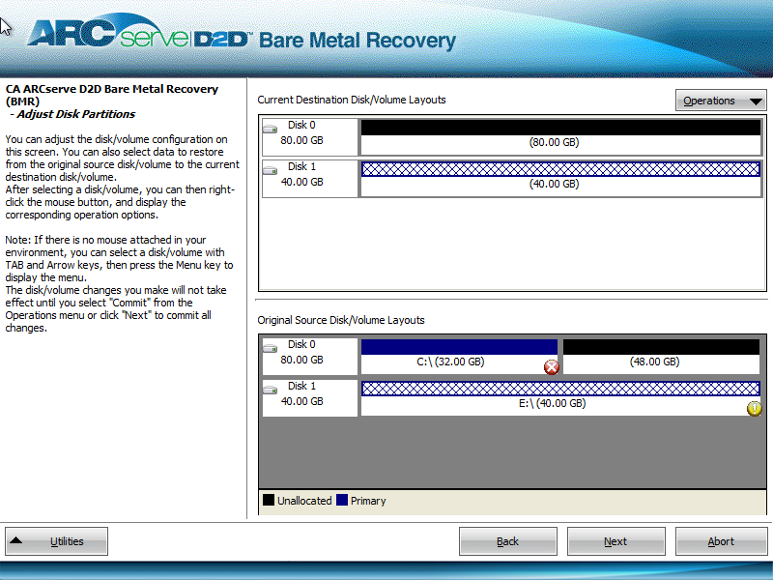Click the Back button
This screenshot has width=773, height=580.
508,541
